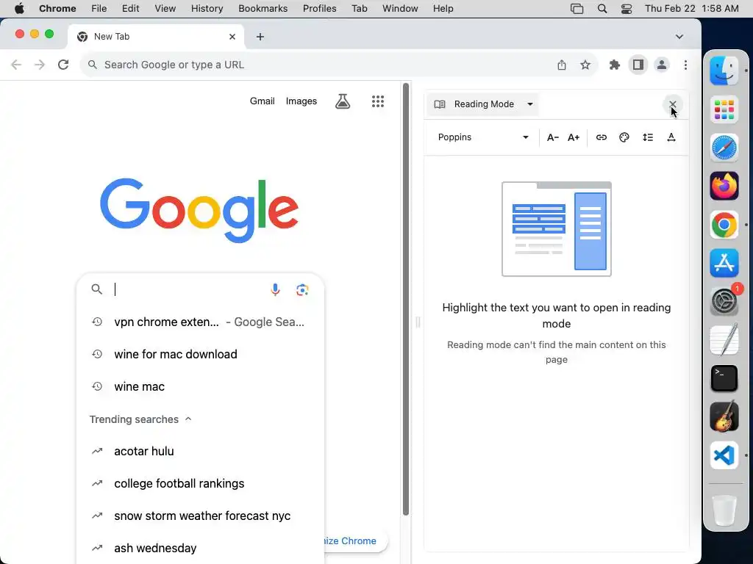
Task: Open line spacing options
Action: point(648,137)
